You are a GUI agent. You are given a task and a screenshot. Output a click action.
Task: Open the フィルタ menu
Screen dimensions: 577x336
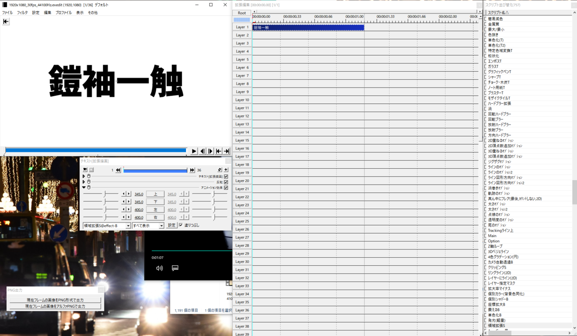click(x=22, y=12)
